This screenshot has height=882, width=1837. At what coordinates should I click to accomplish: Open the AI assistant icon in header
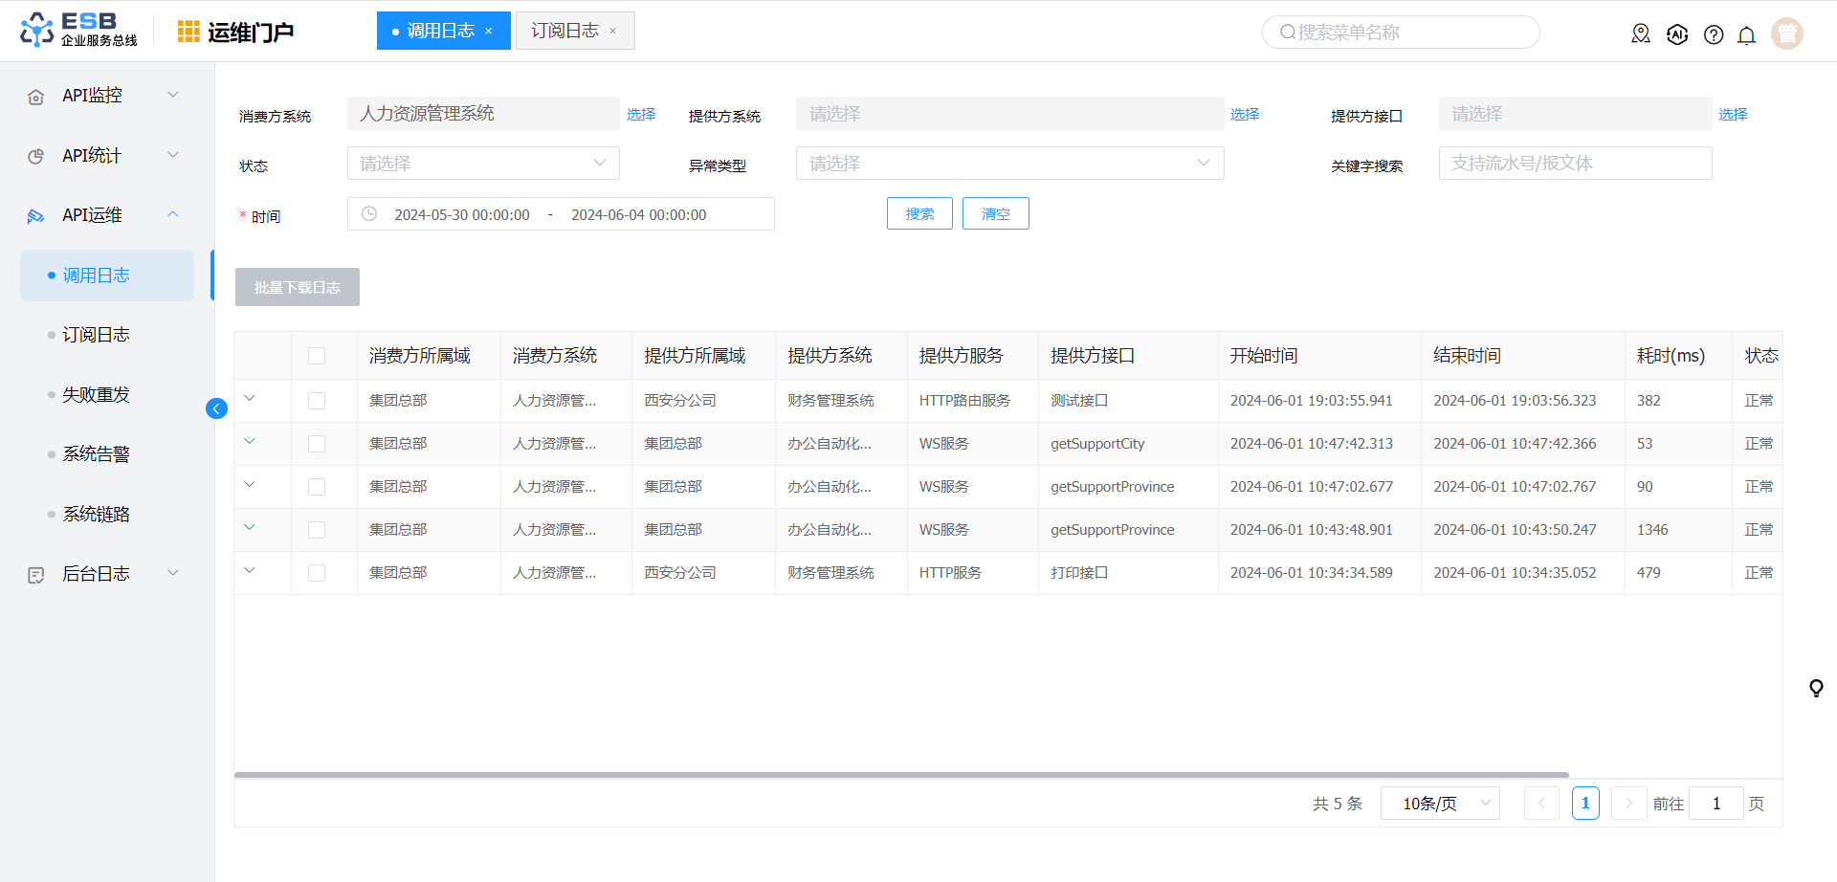(1677, 34)
